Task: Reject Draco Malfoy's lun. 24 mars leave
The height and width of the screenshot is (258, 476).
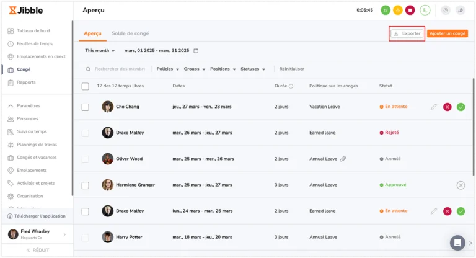Action: 447,211
